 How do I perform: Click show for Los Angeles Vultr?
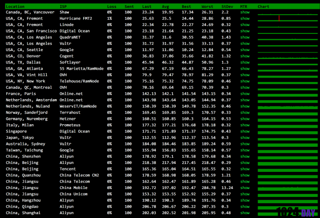click(245, 44)
